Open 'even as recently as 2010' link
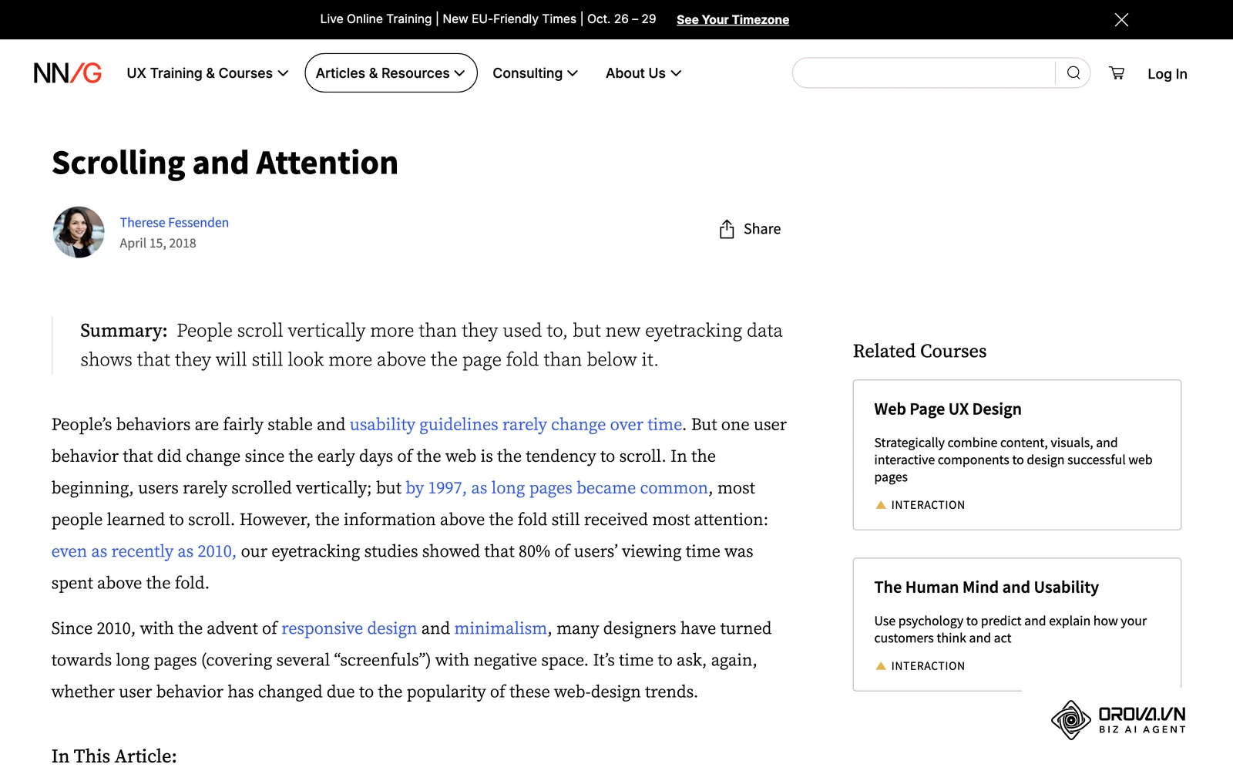 click(x=143, y=551)
